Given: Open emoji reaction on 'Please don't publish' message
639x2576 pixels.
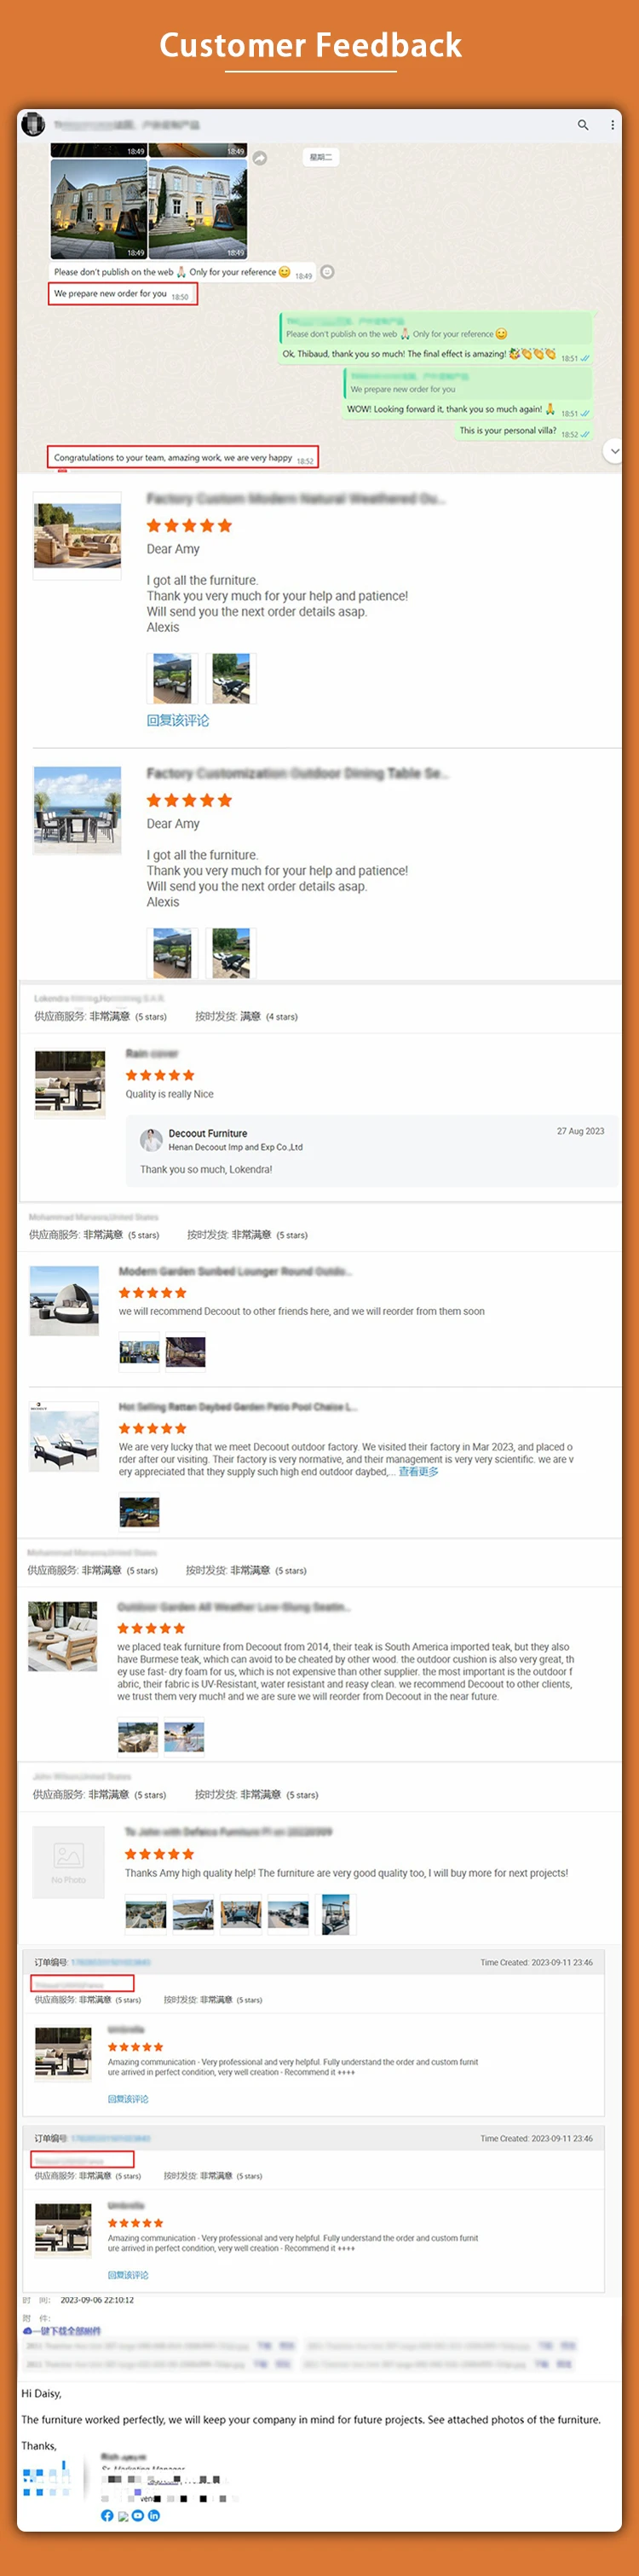Looking at the screenshot, I should (327, 272).
